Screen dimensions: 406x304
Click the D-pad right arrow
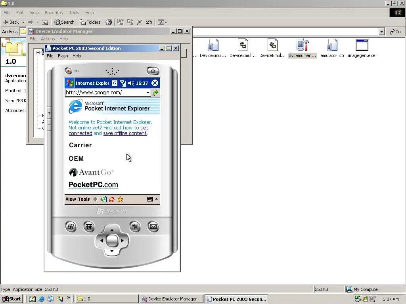click(123, 240)
